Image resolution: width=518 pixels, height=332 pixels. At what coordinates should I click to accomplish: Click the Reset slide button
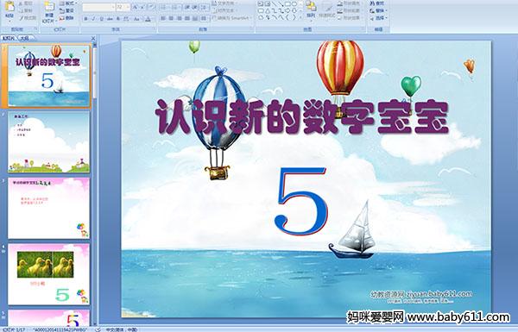pos(66,11)
